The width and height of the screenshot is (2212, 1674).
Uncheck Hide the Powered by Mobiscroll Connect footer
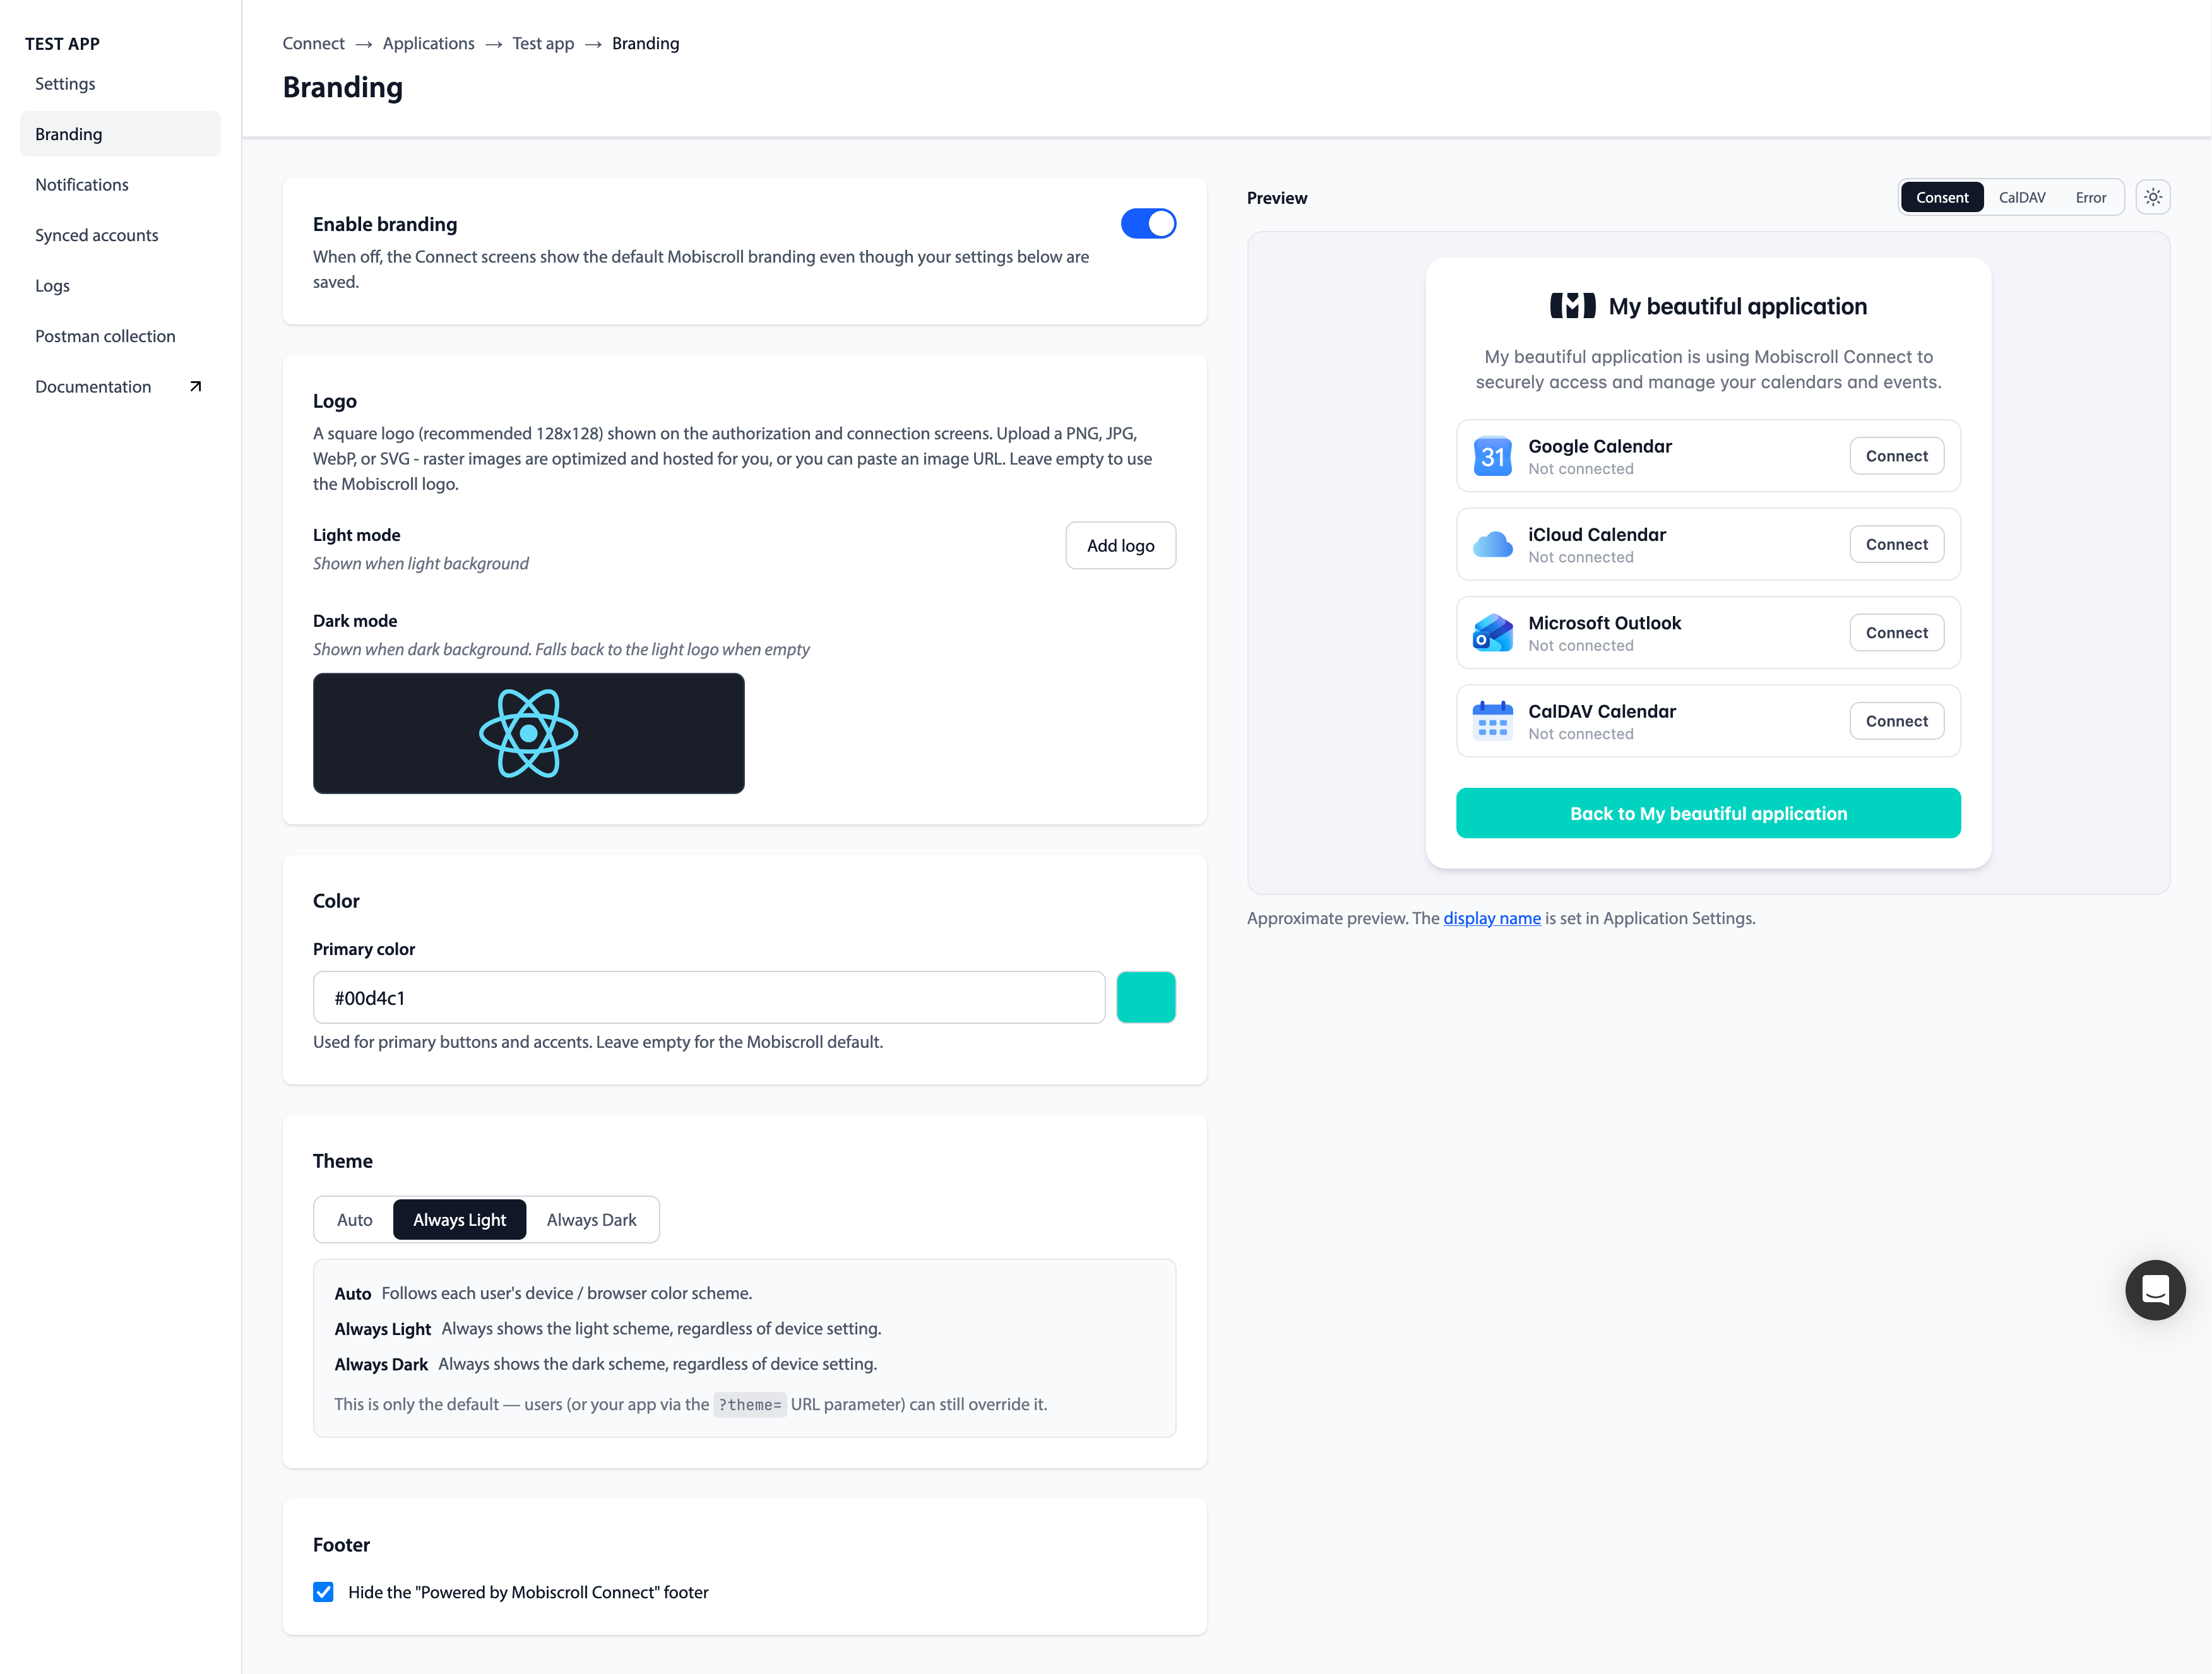pos(323,1591)
